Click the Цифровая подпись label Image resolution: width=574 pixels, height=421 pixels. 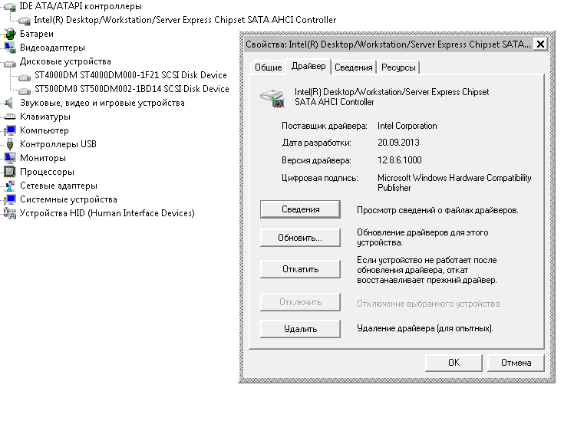(x=319, y=178)
